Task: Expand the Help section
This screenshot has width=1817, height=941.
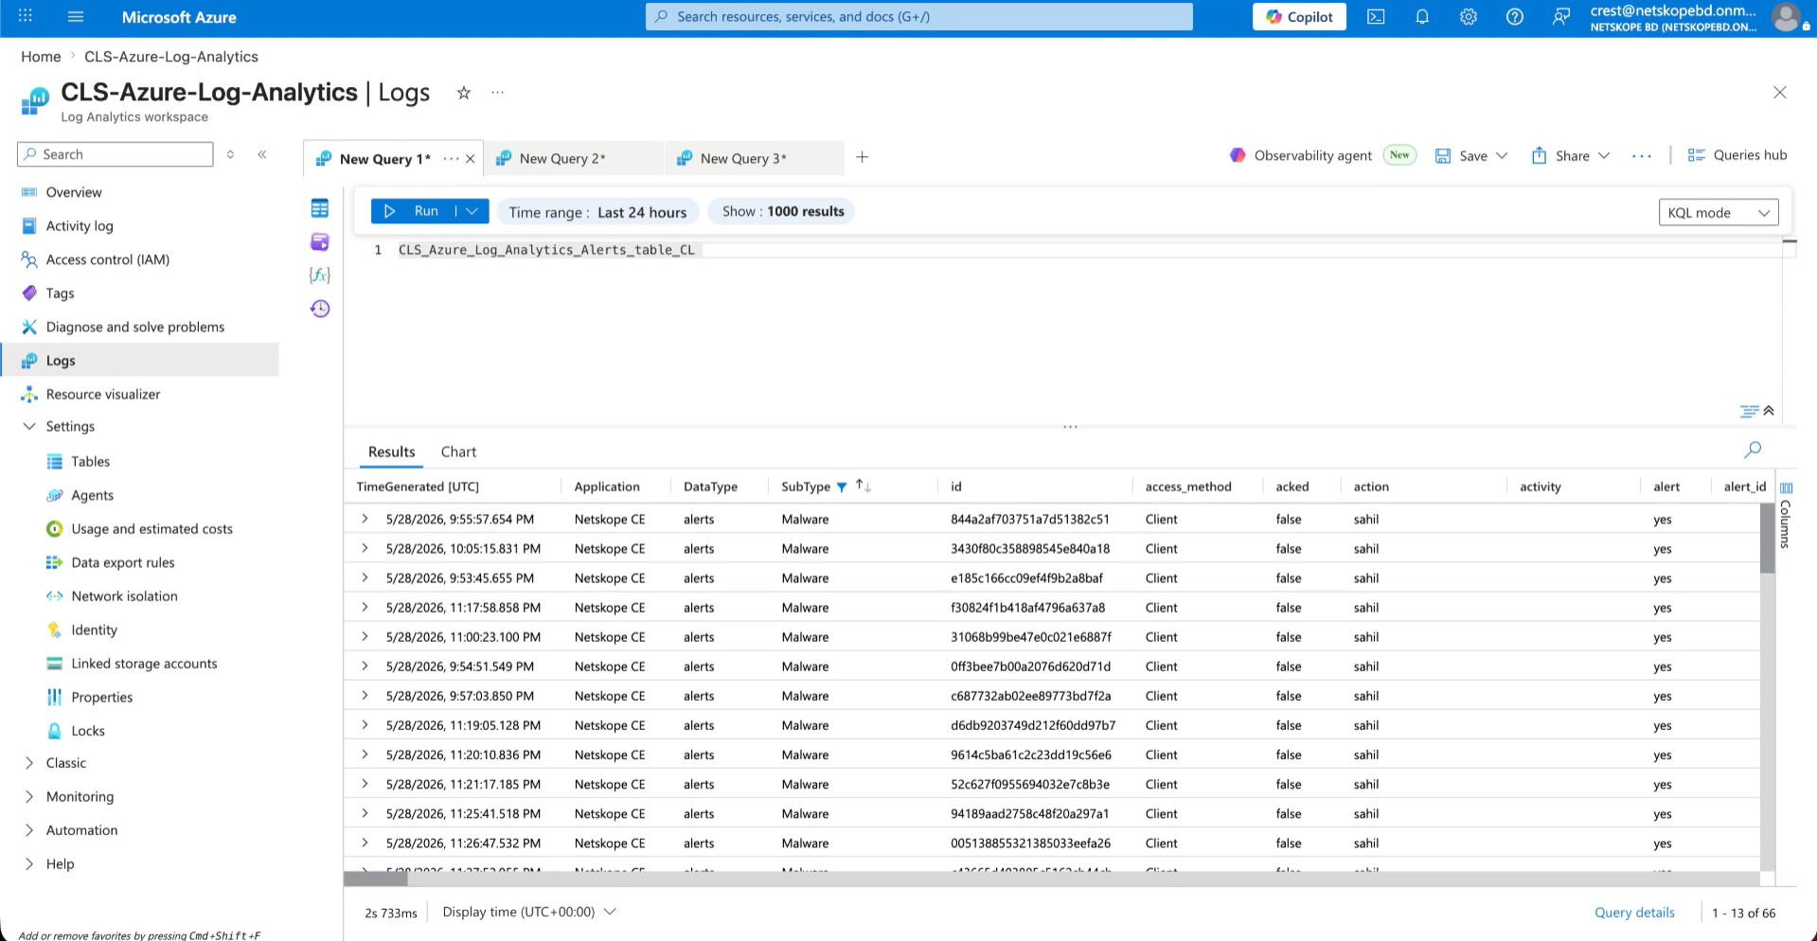Action: 29,863
